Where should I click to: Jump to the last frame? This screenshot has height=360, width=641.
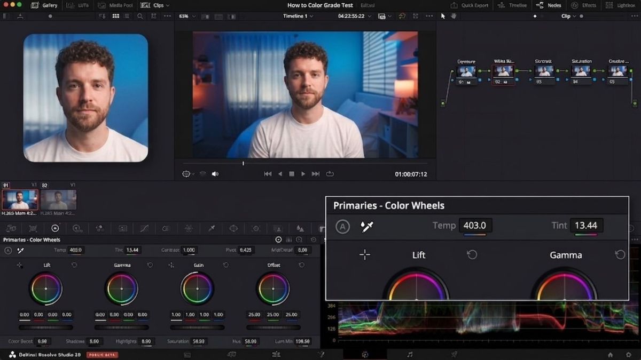pos(316,174)
